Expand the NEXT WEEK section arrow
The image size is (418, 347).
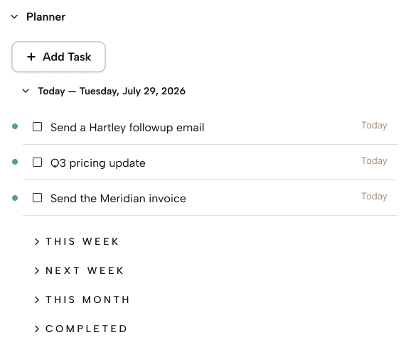37,270
